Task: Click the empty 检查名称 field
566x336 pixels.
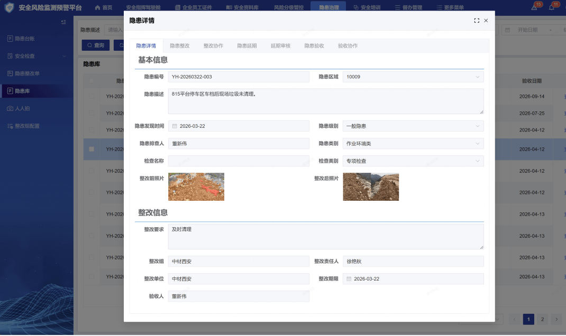Action: [x=239, y=161]
